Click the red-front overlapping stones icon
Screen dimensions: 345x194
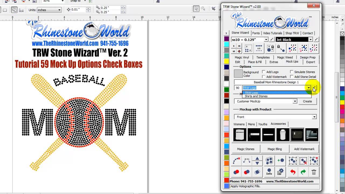point(236,172)
